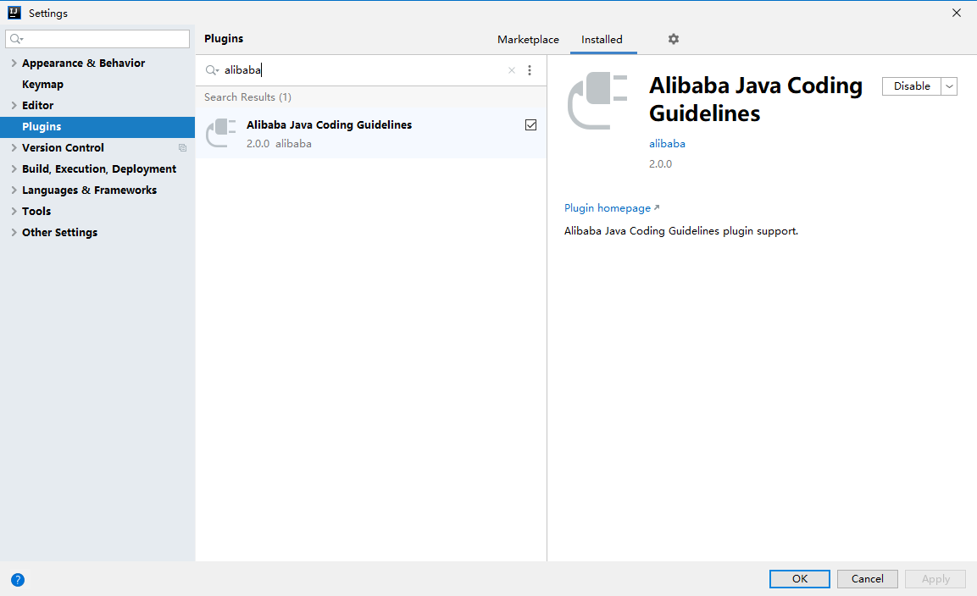This screenshot has height=596, width=977.
Task: Click the Plugins heading label
Action: (x=224, y=39)
